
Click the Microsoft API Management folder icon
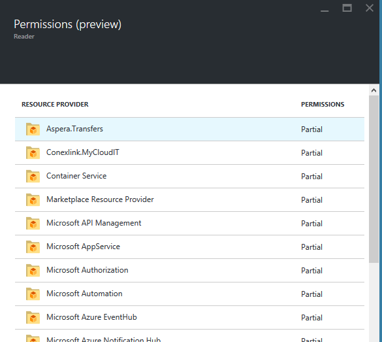33,223
